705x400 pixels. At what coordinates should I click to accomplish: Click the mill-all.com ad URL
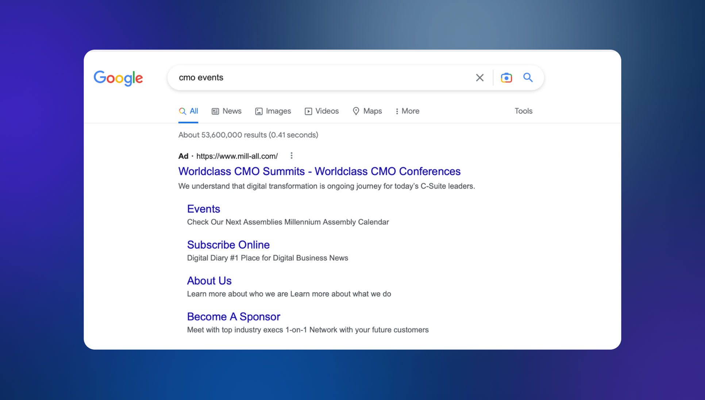coord(237,156)
